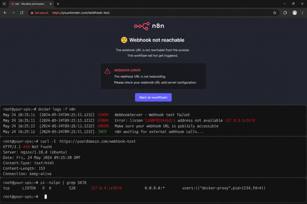The height and width of the screenshot is (204, 307).
Task: Click 'Content-Length: 153' line
Action: click(x=24, y=168)
